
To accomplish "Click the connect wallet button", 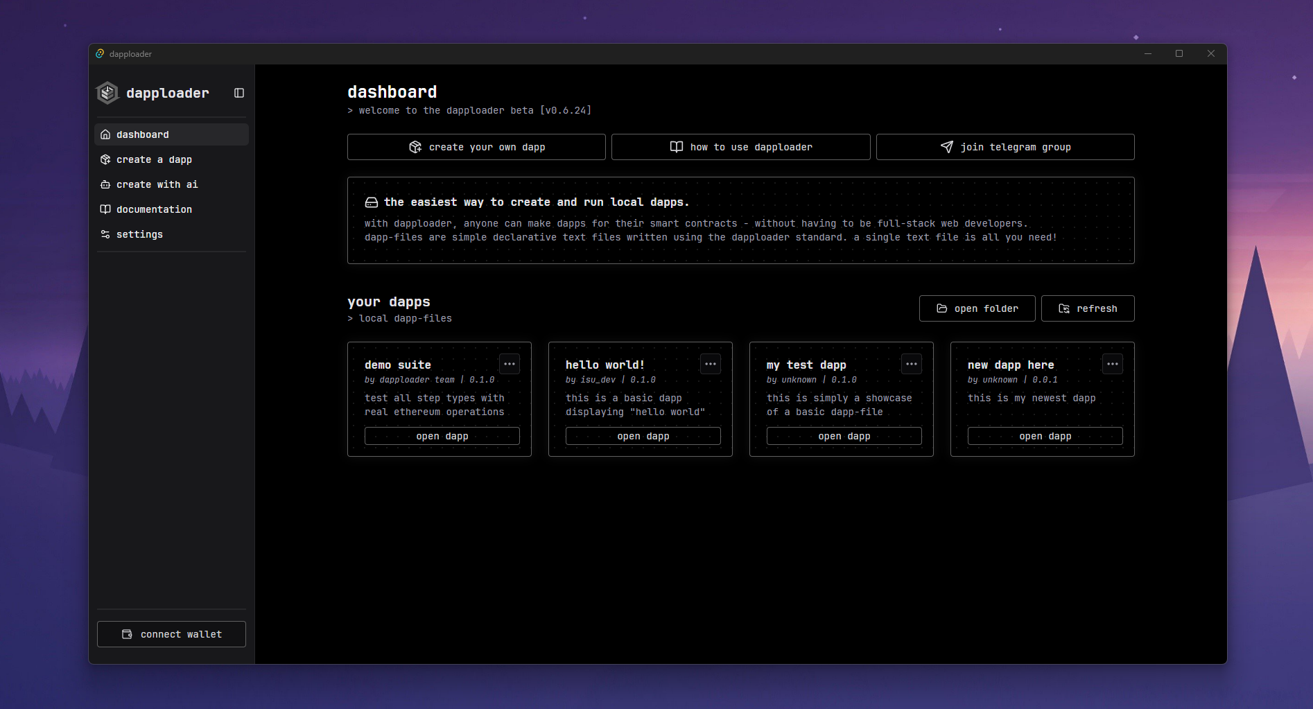I will coord(171,634).
